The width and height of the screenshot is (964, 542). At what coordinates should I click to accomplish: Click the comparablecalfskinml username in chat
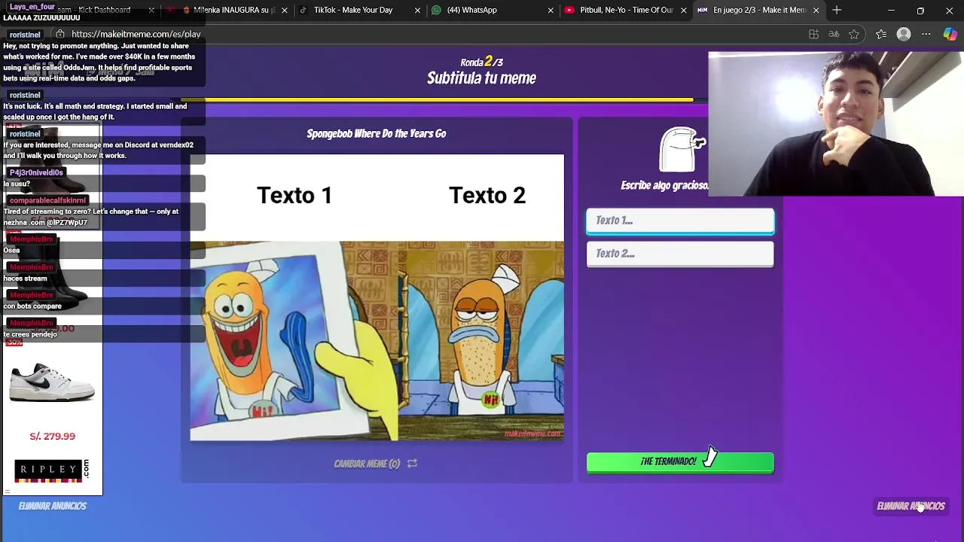(x=47, y=200)
